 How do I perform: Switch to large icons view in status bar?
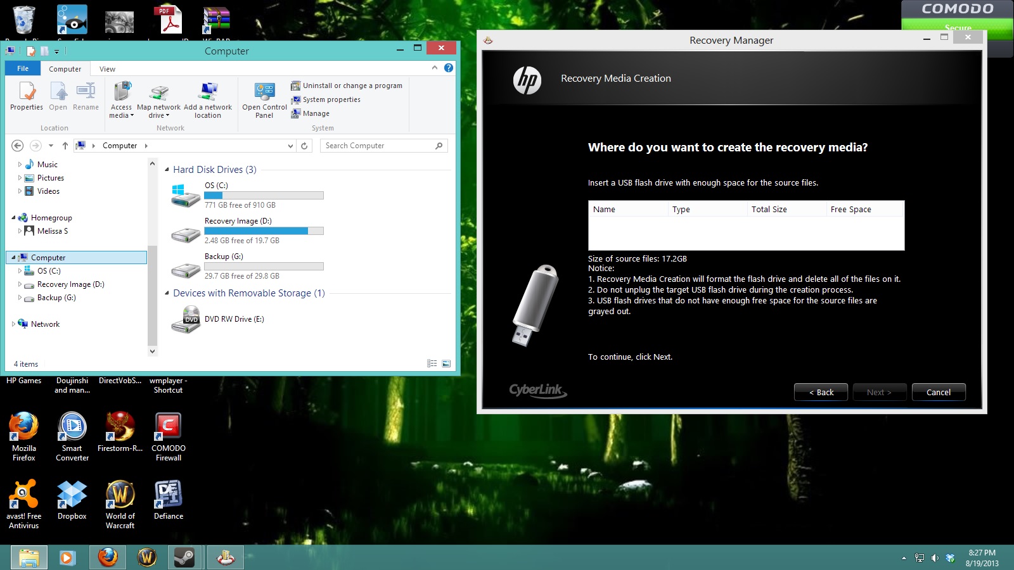[x=446, y=364]
